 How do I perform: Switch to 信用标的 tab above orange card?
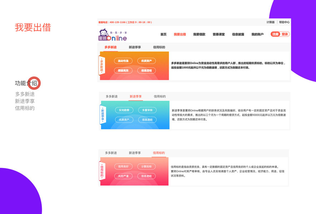click(159, 47)
